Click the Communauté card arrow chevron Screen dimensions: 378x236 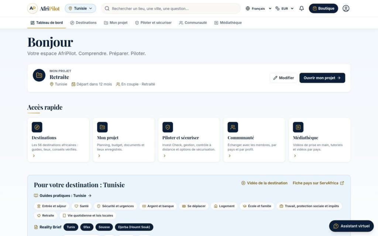pyautogui.click(x=230, y=156)
